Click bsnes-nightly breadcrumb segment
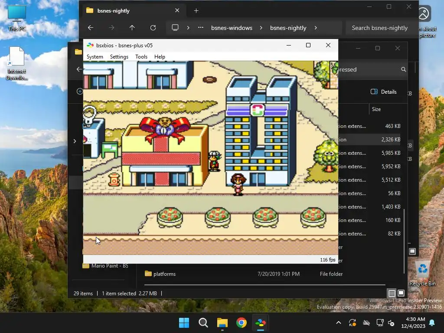Viewport: 444px width, 333px height. coord(288,28)
